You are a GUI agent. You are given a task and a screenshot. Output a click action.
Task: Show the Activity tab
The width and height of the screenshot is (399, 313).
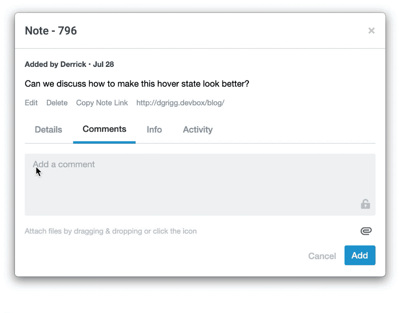coord(198,130)
